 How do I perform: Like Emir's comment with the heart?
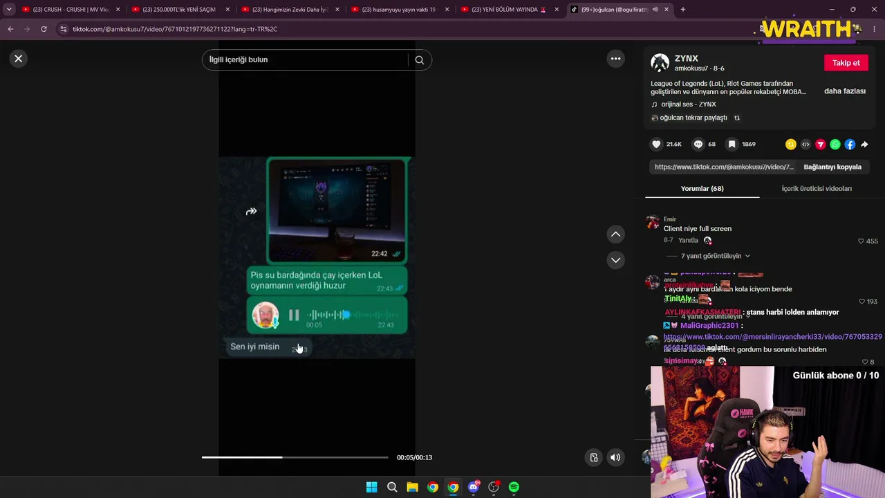click(x=861, y=241)
